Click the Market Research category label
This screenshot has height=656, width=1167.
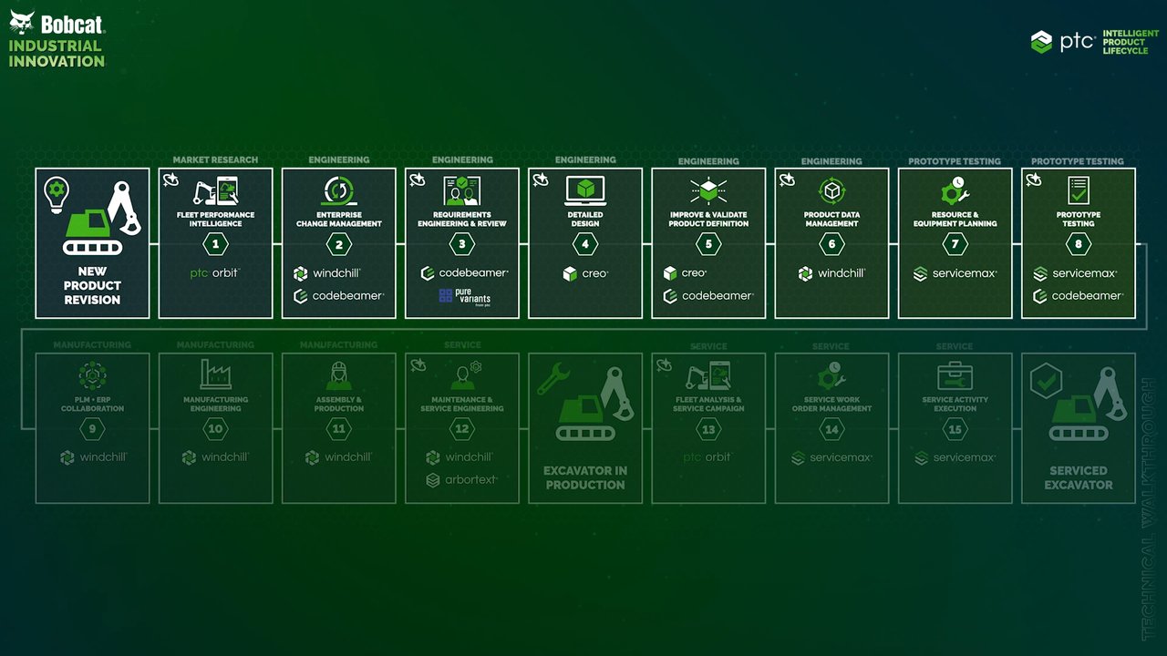215,160
